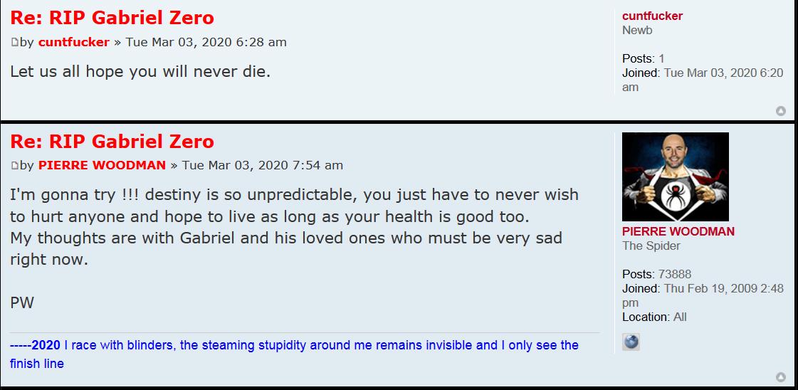Open the second post's 'Re: RIP Gabriel Zero' title
Image resolution: width=798 pixels, height=390 pixels.
tap(112, 141)
